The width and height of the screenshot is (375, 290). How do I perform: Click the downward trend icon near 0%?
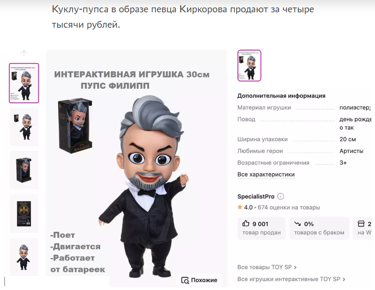click(297, 224)
